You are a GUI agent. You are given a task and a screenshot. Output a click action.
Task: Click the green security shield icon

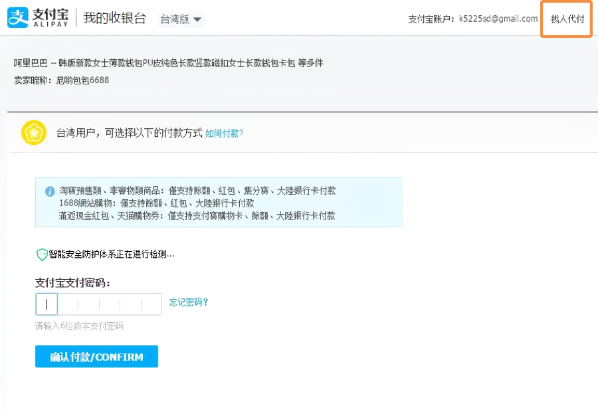42,255
